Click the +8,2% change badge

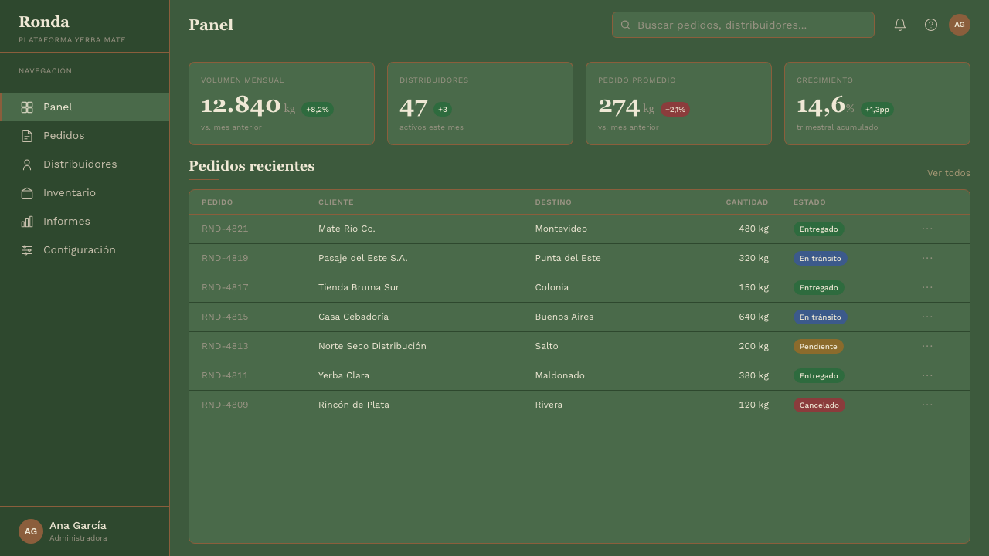318,110
